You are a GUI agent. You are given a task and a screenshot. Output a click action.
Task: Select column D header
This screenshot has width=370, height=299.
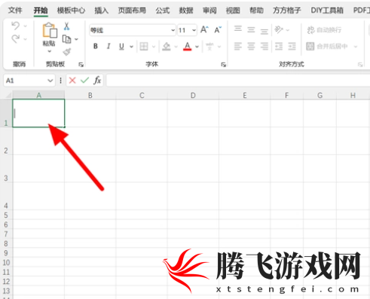pyautogui.click(x=193, y=95)
